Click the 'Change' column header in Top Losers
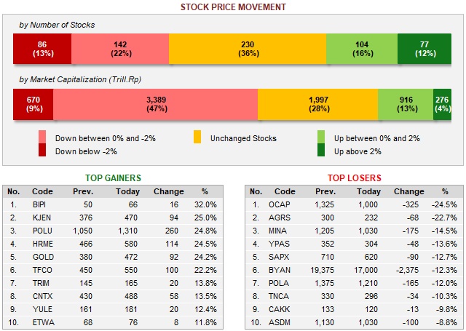The image size is (466, 331). [x=408, y=192]
